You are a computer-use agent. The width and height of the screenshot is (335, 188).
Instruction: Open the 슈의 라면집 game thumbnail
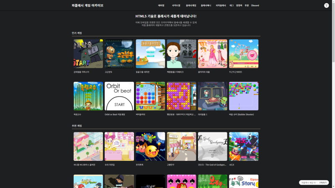pos(119,147)
